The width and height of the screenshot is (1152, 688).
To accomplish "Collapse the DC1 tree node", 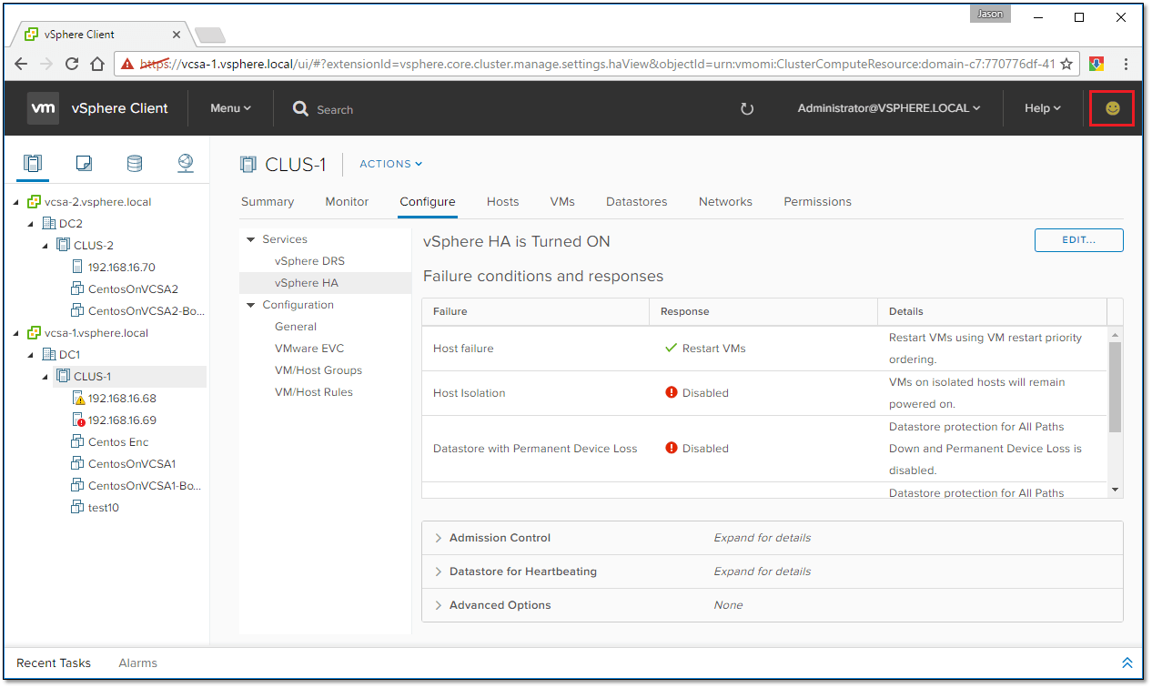I will point(31,355).
